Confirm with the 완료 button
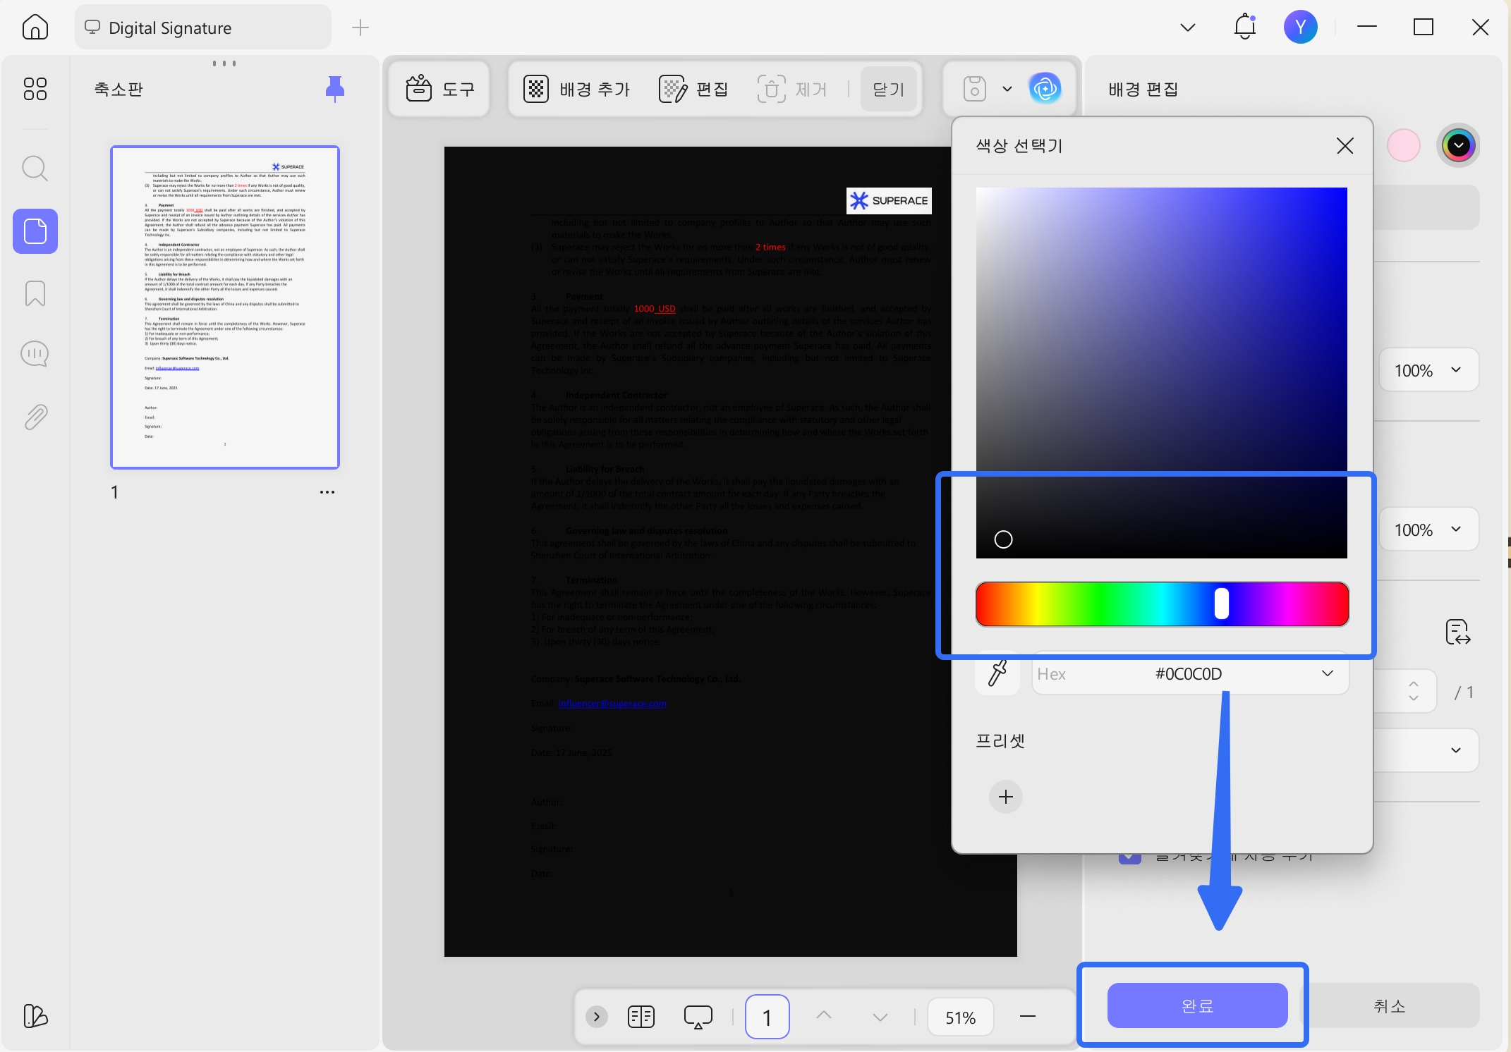Viewport: 1511px width, 1052px height. pos(1198,1005)
